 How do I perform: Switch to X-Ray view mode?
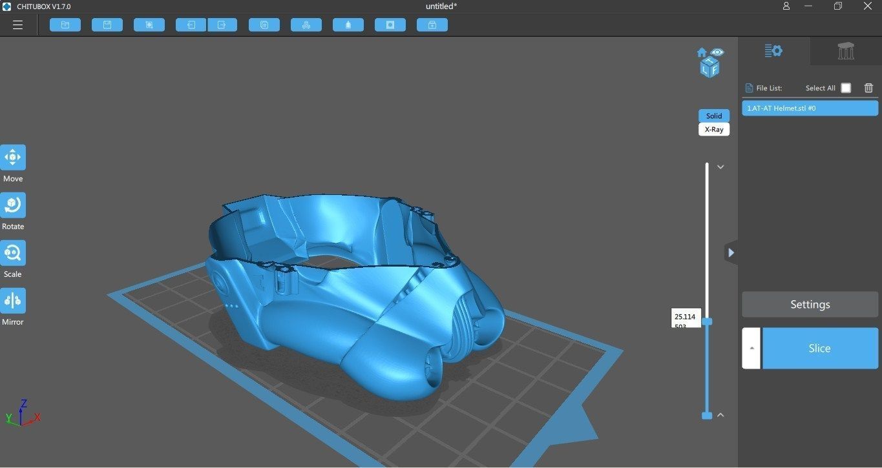point(714,129)
